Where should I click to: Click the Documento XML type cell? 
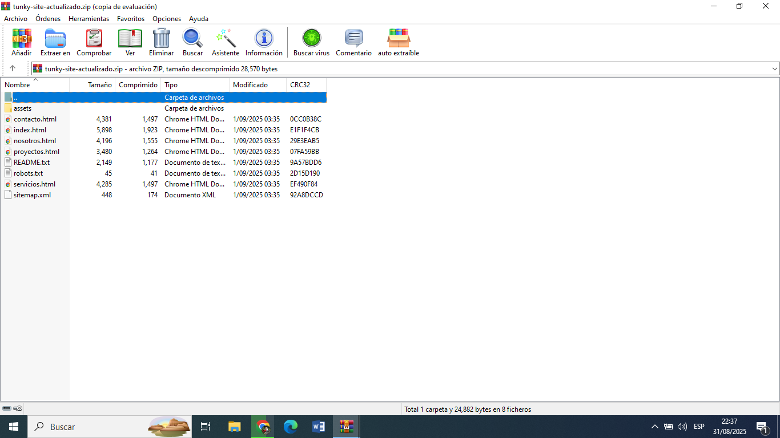tap(190, 195)
